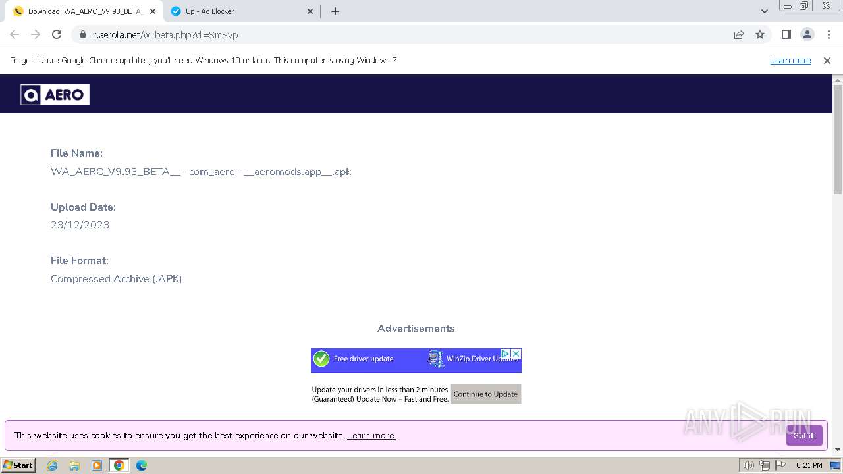Viewport: 843px width, 474px height.
Task: Click the volume speaker tray icon
Action: [x=748, y=465]
